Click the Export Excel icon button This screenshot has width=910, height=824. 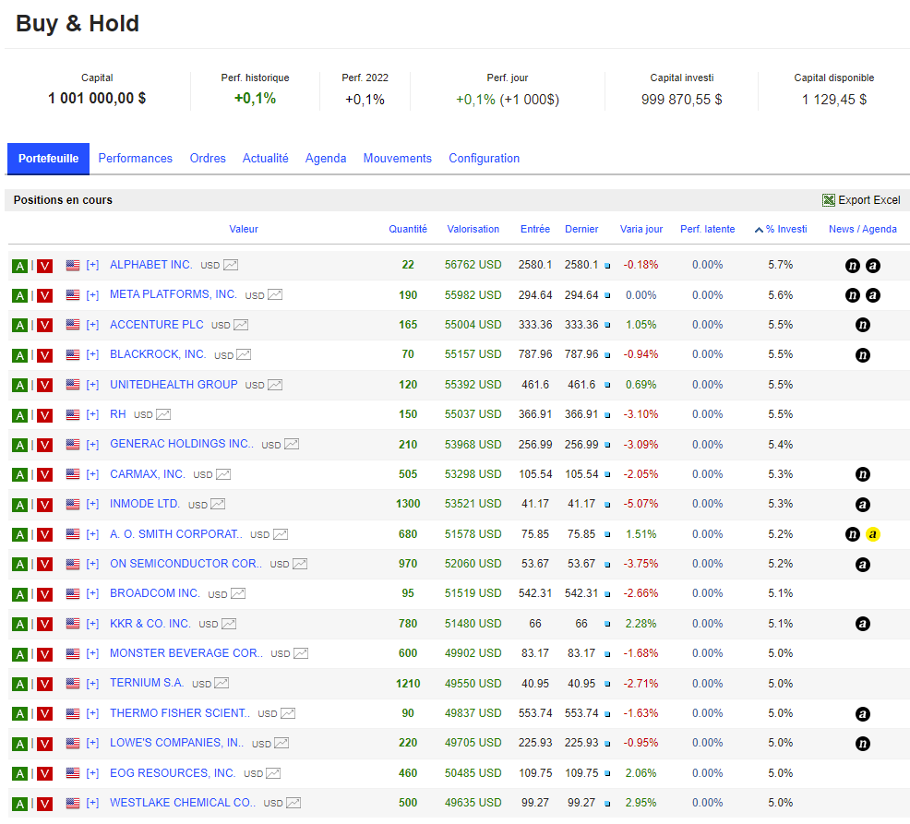tap(829, 200)
